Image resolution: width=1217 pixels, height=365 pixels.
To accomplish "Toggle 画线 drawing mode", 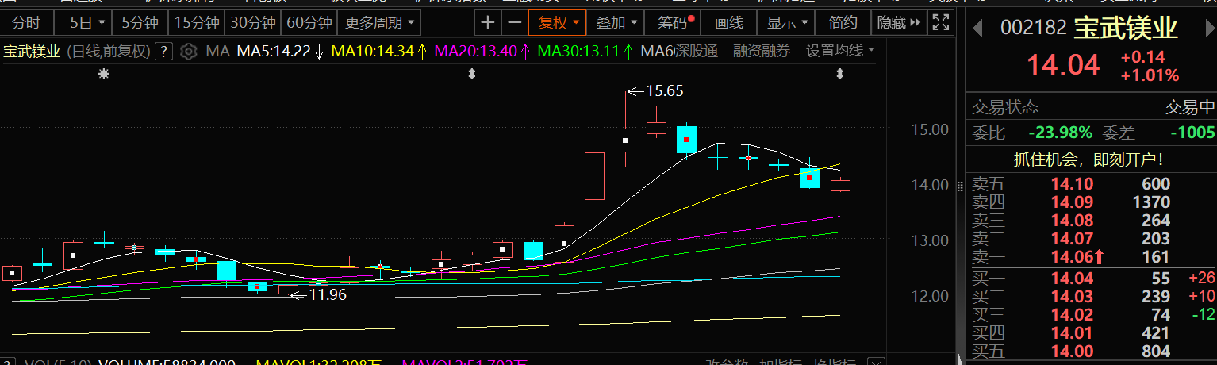I will pyautogui.click(x=728, y=22).
